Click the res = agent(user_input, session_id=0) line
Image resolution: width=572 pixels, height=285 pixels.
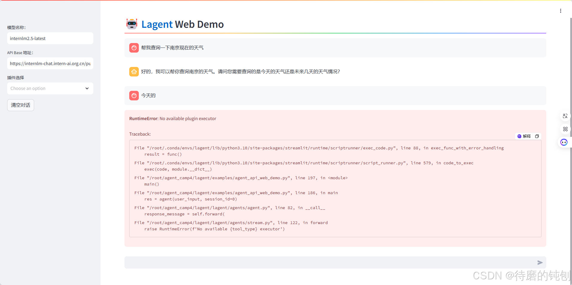click(x=191, y=199)
